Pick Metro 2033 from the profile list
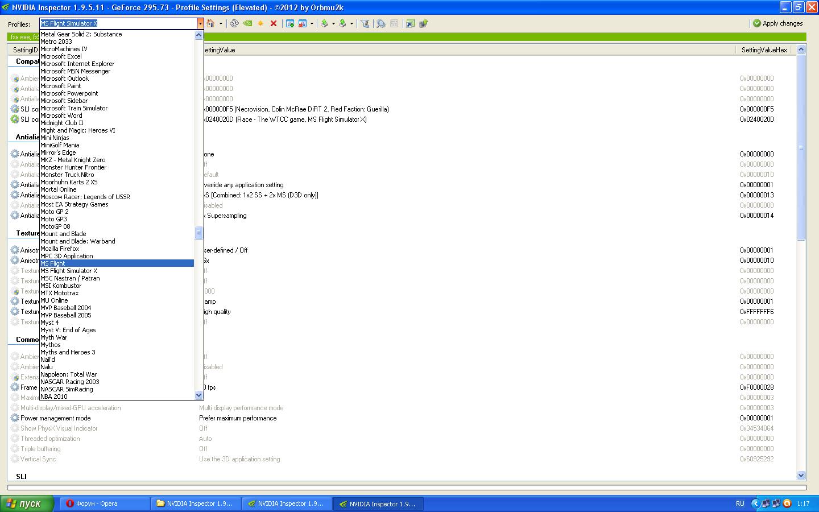 pos(117,42)
